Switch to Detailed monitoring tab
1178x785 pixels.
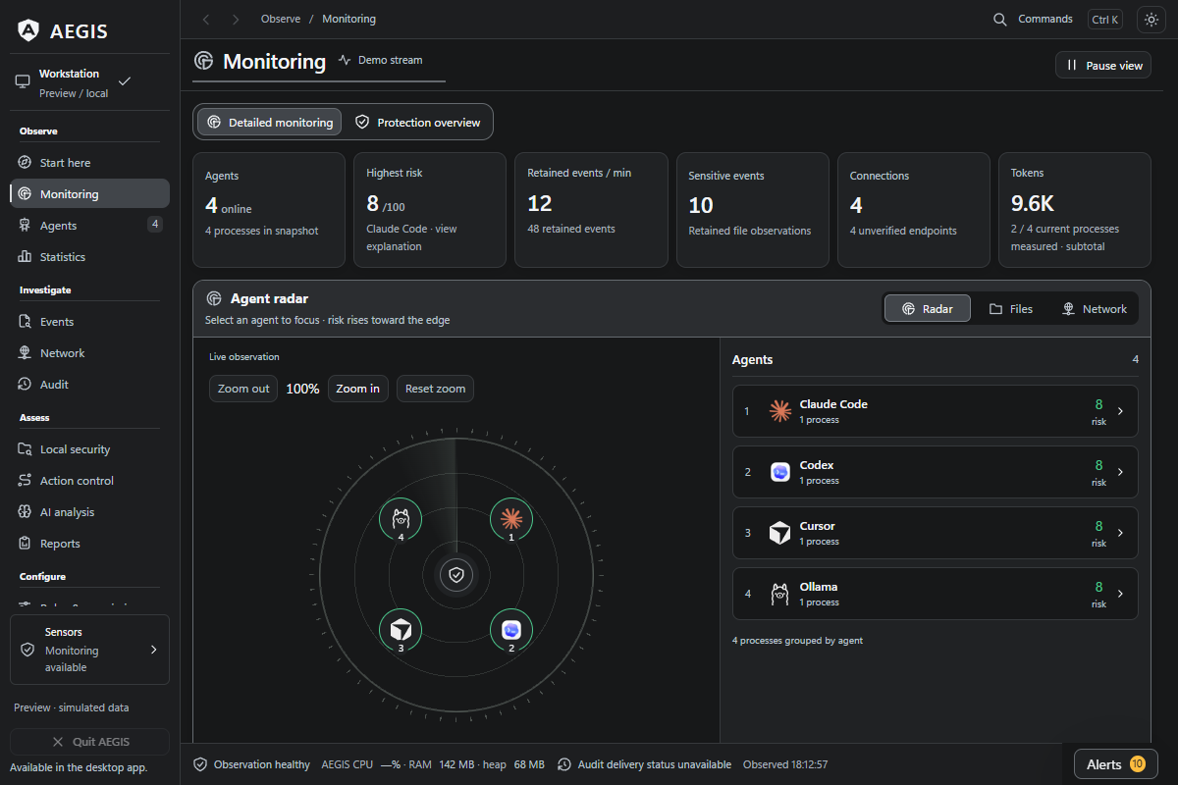coord(270,123)
